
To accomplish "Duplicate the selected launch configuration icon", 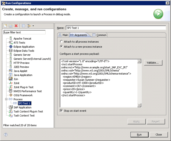I will (11, 26).
